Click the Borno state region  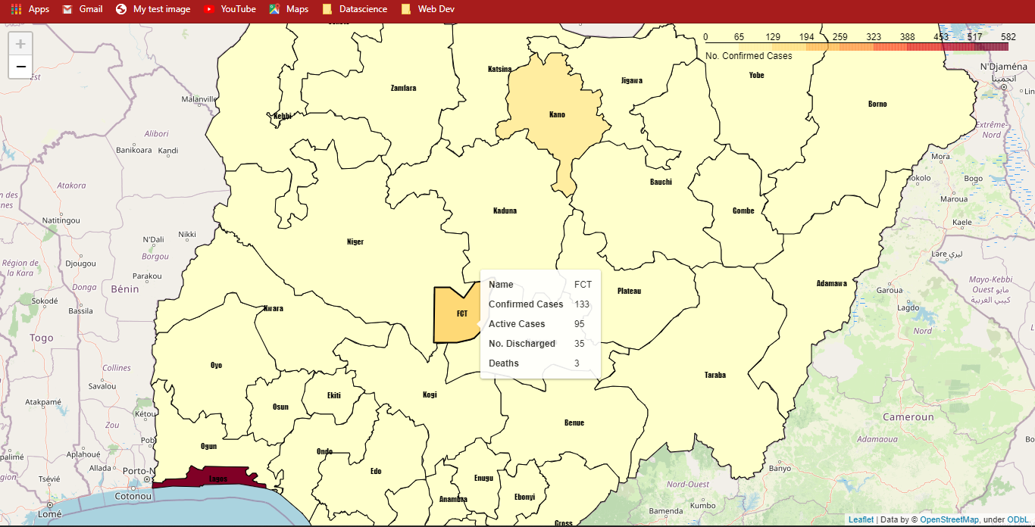(x=877, y=104)
